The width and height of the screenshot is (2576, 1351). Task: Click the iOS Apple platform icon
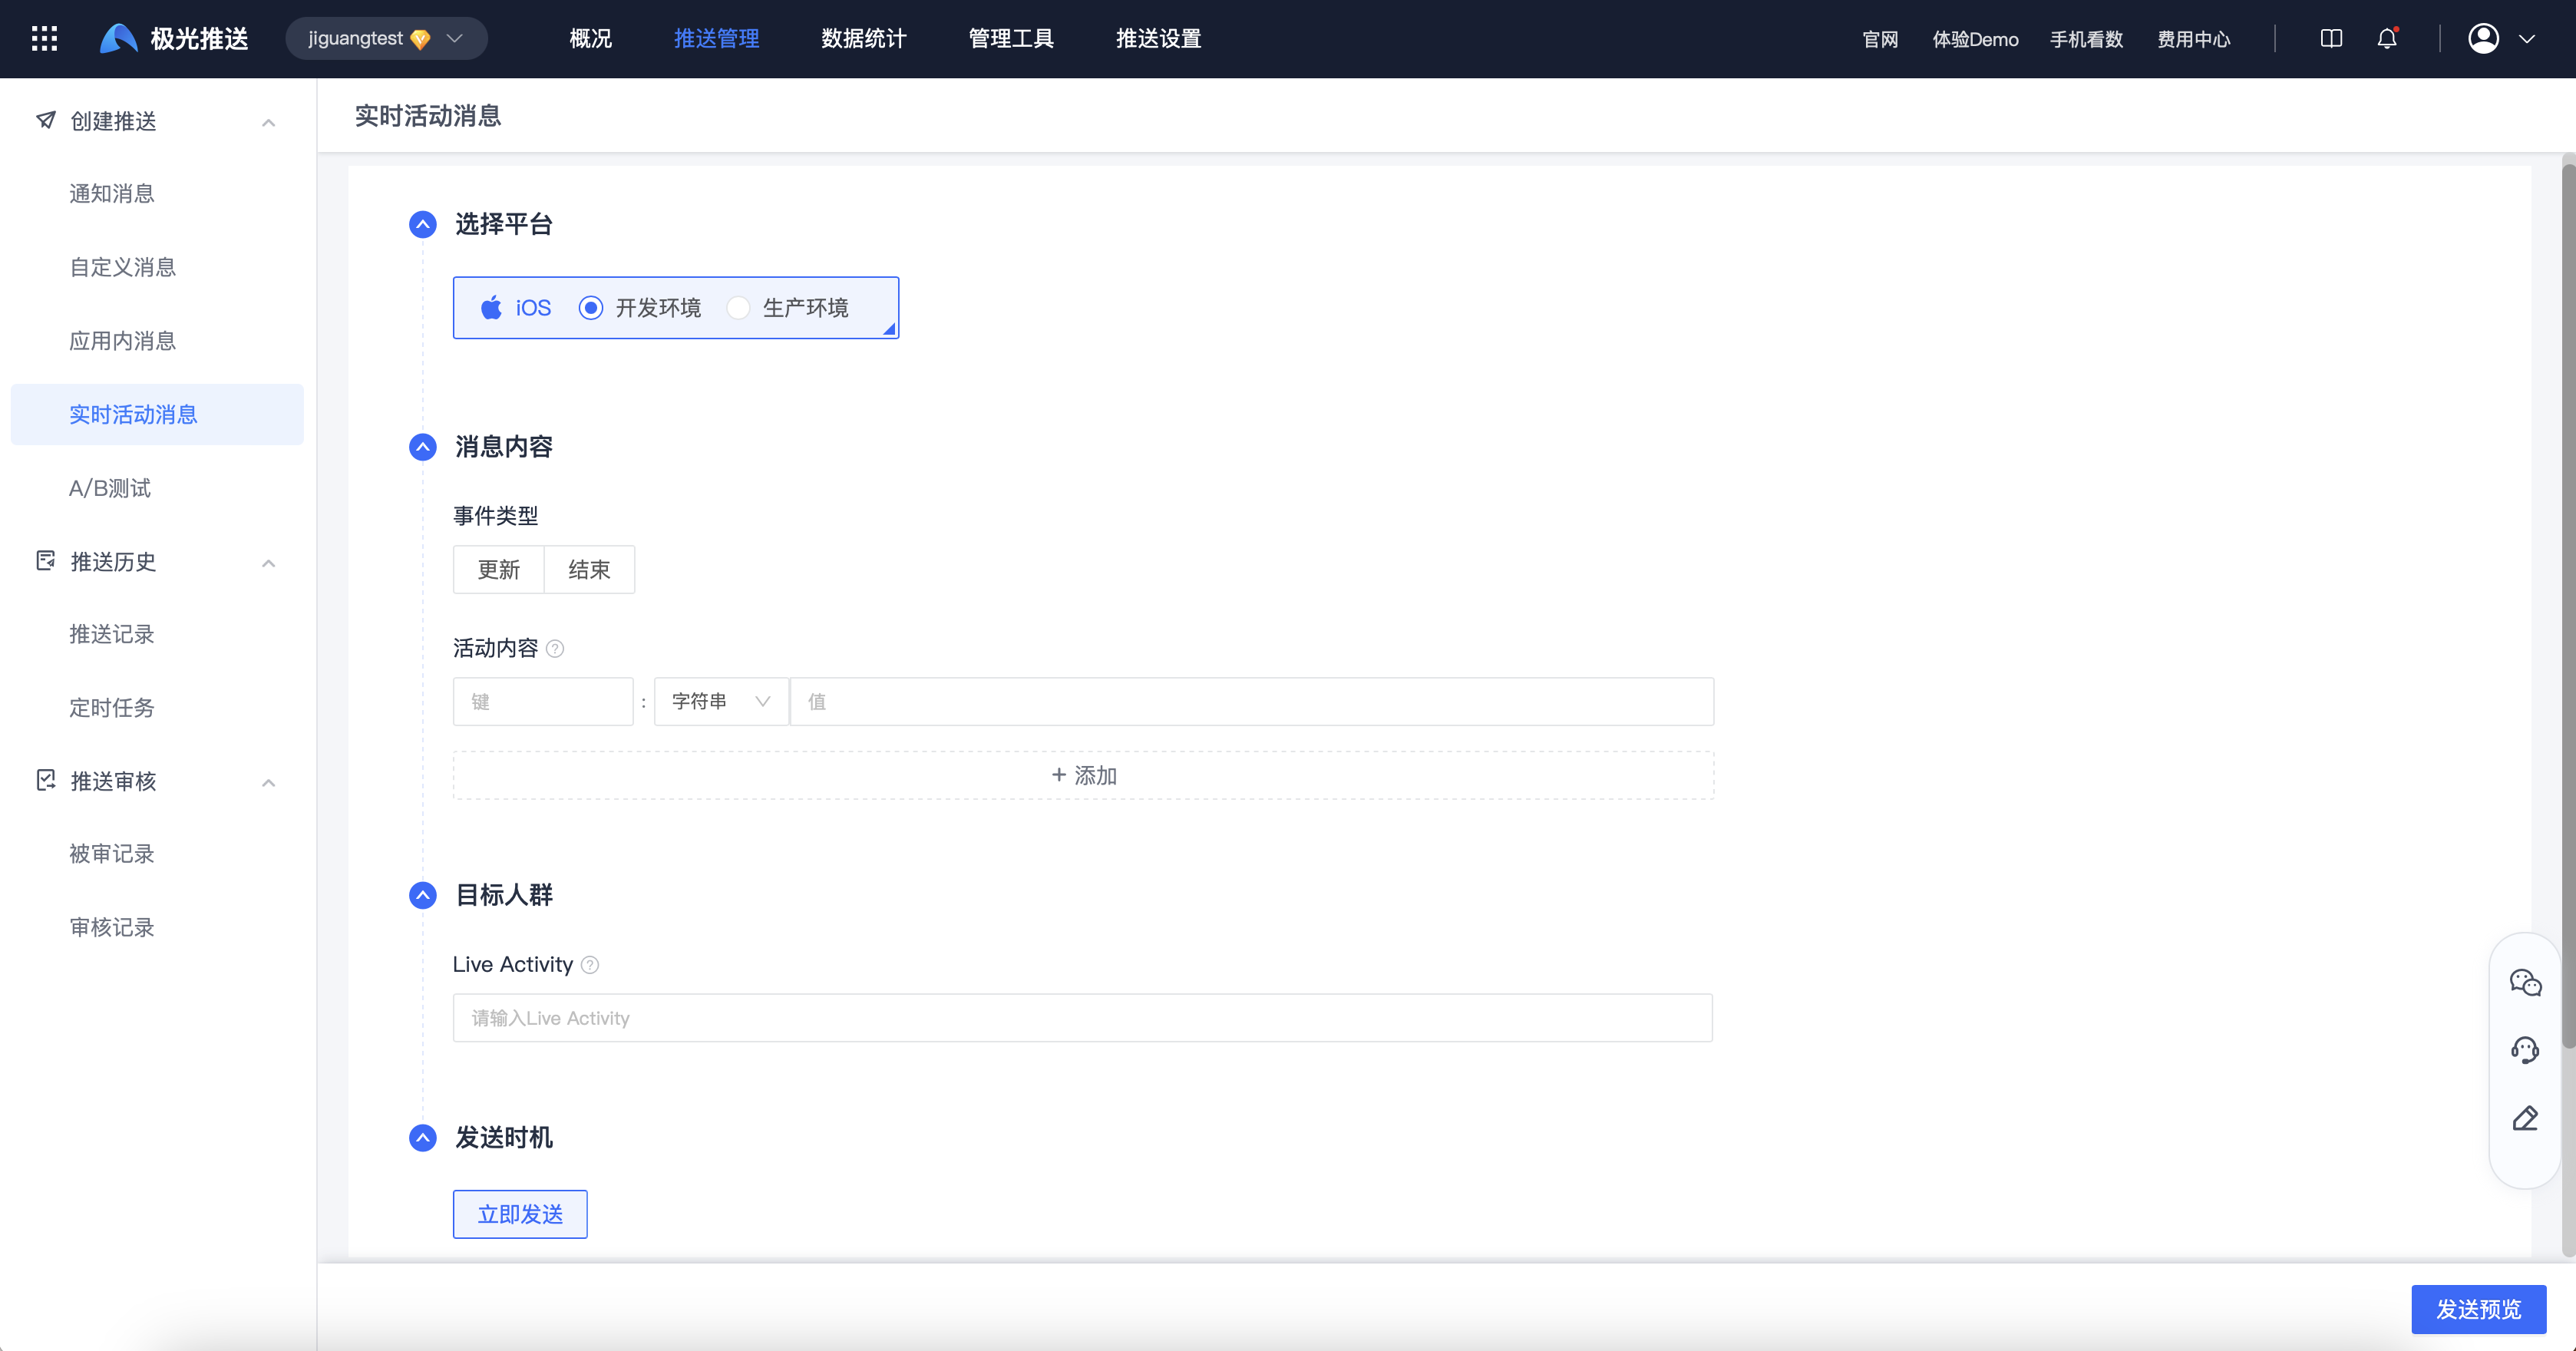coord(491,307)
